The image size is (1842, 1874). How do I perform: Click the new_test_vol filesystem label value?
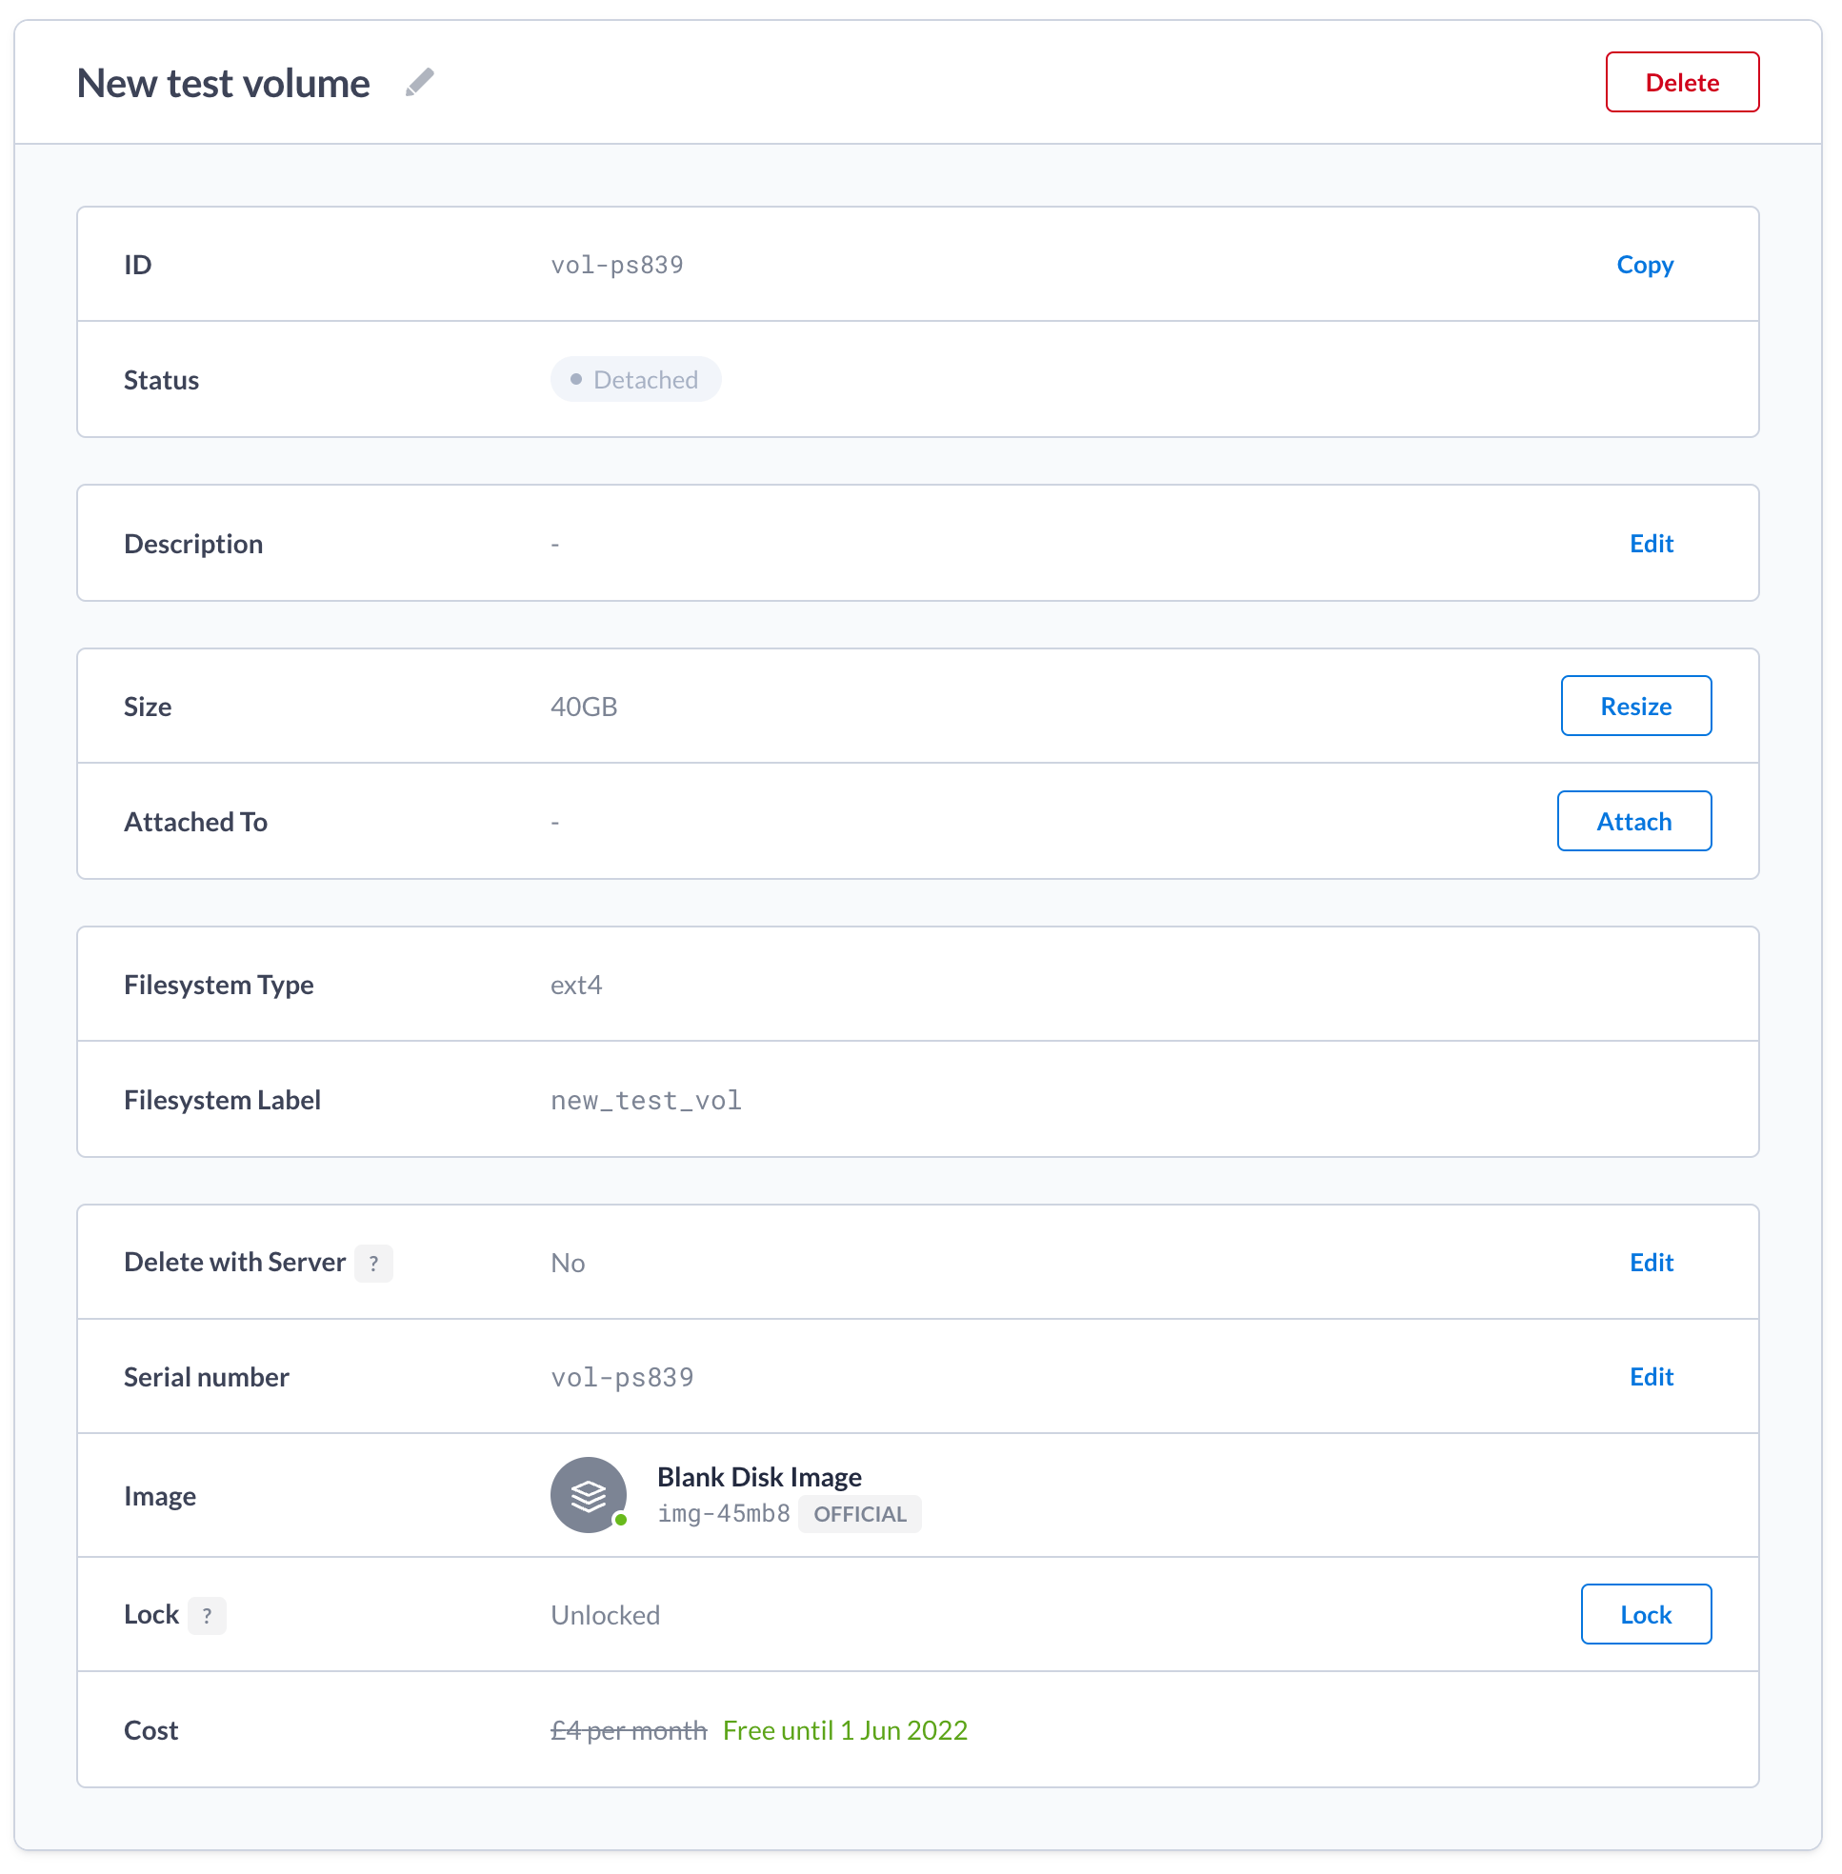[647, 1101]
